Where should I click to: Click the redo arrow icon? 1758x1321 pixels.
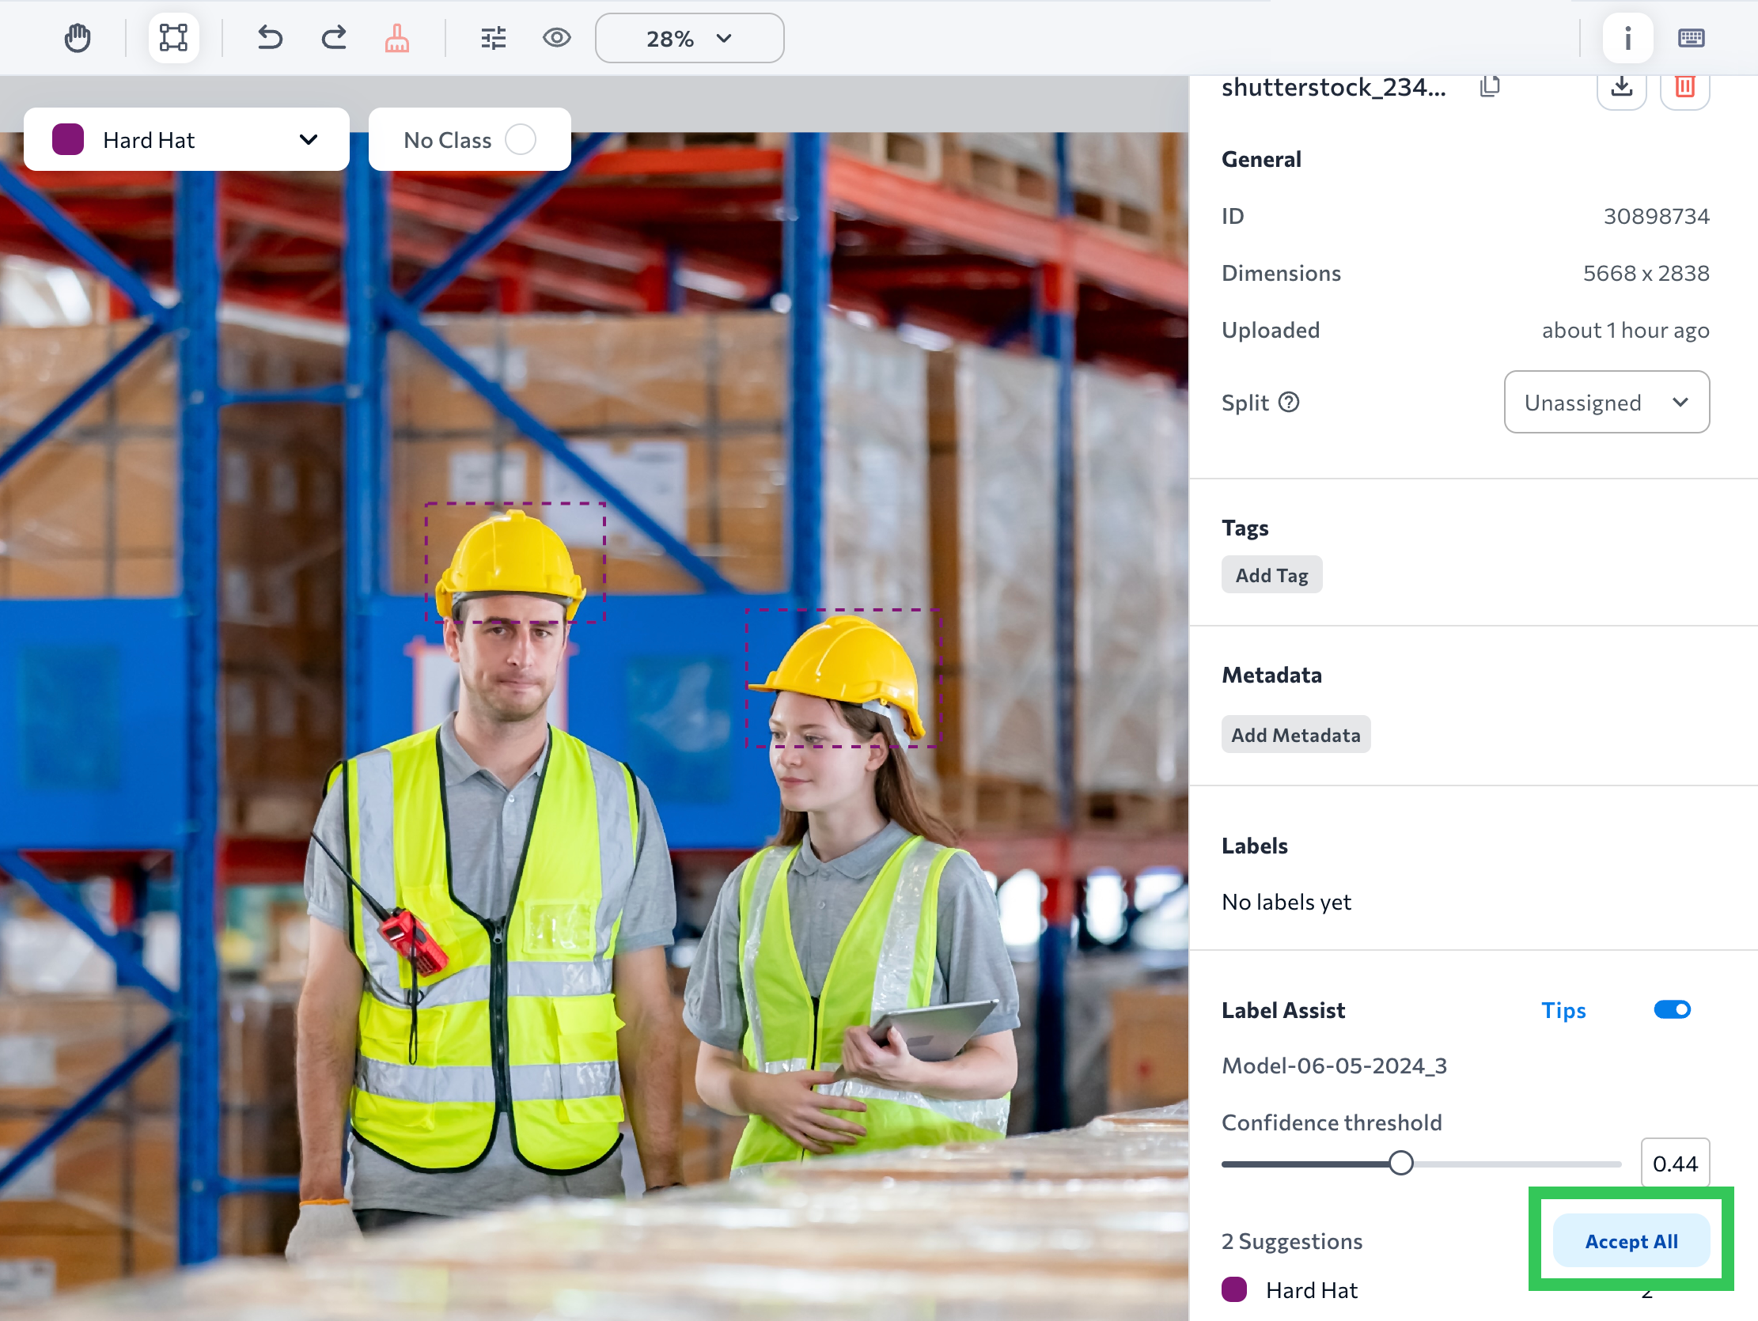334,38
